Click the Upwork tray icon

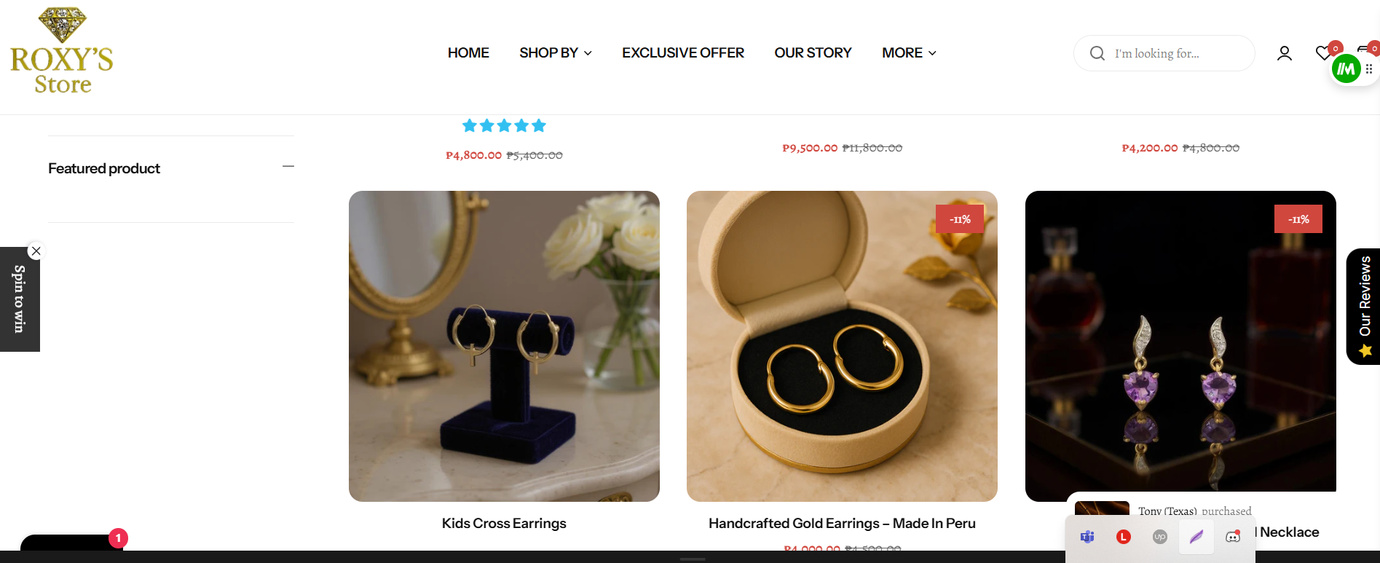click(x=1160, y=537)
